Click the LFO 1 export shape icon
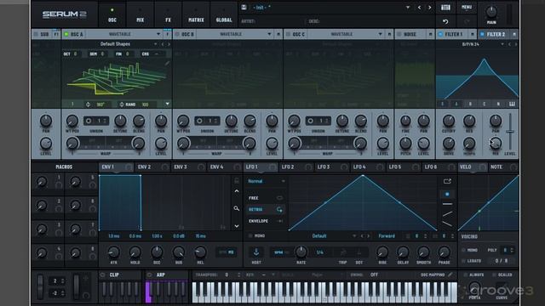 [x=447, y=181]
